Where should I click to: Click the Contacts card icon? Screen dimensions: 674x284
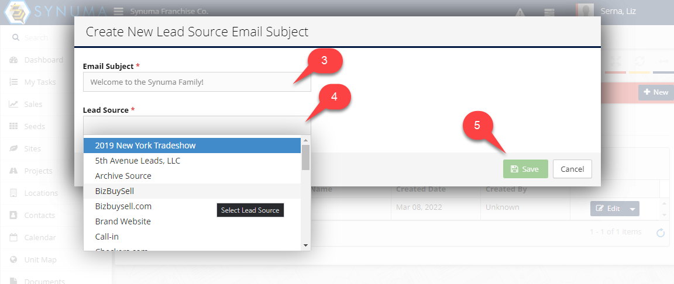tap(13, 216)
